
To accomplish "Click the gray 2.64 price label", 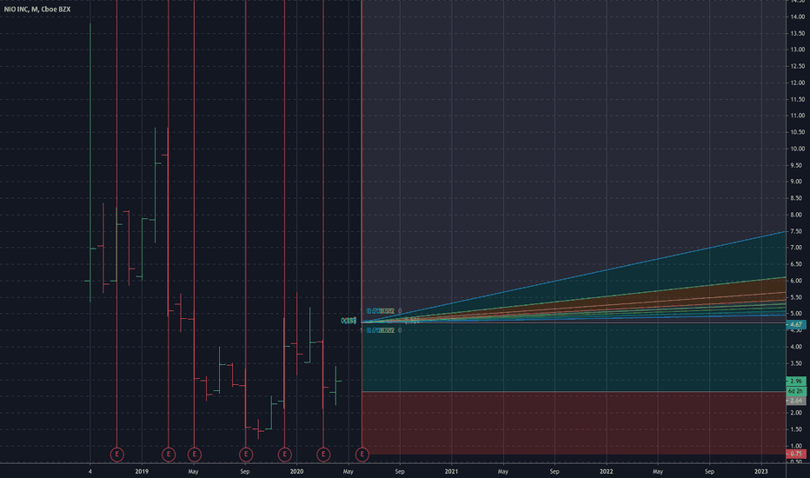I will pos(796,401).
